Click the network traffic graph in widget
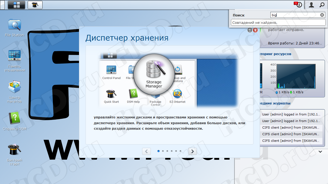This screenshot has height=184, width=328. pos(296,76)
